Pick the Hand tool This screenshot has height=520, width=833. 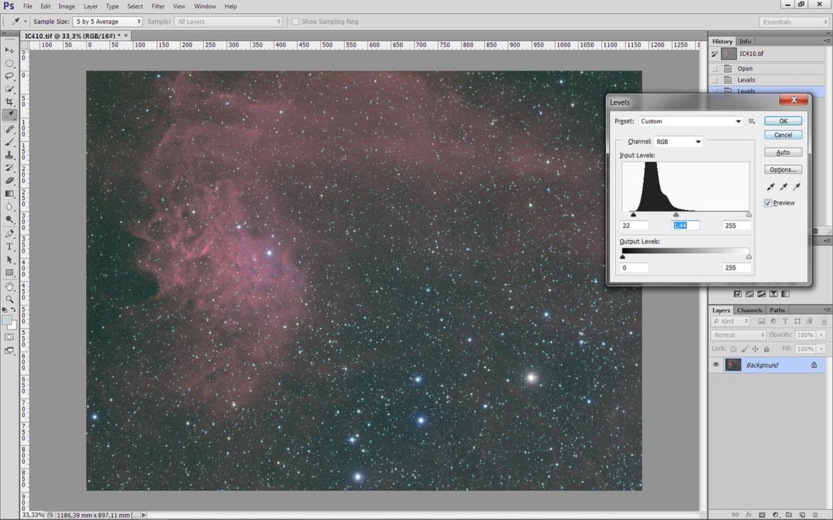(x=10, y=286)
